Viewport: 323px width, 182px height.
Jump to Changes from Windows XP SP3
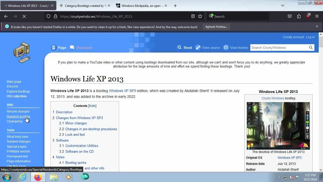point(79,118)
